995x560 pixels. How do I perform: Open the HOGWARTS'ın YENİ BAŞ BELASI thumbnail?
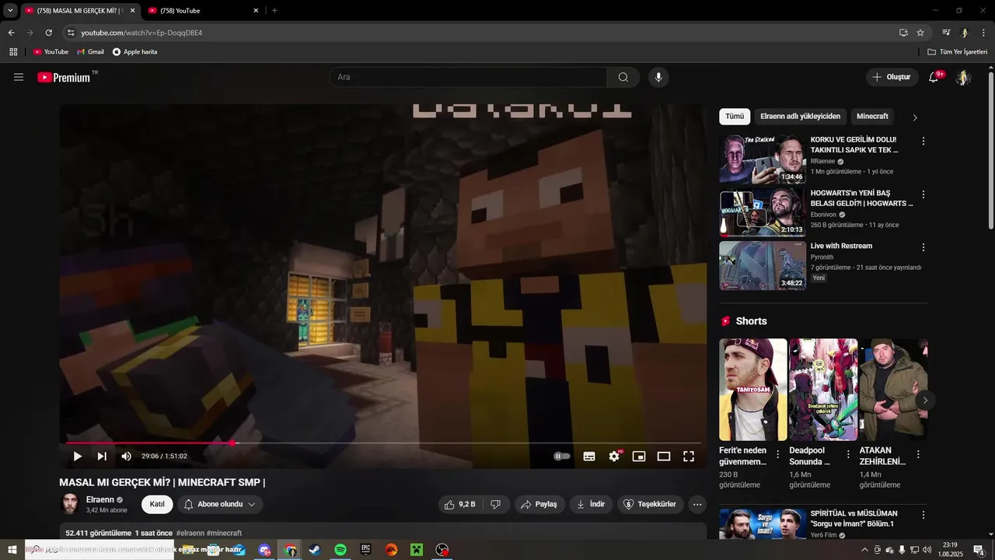point(763,212)
